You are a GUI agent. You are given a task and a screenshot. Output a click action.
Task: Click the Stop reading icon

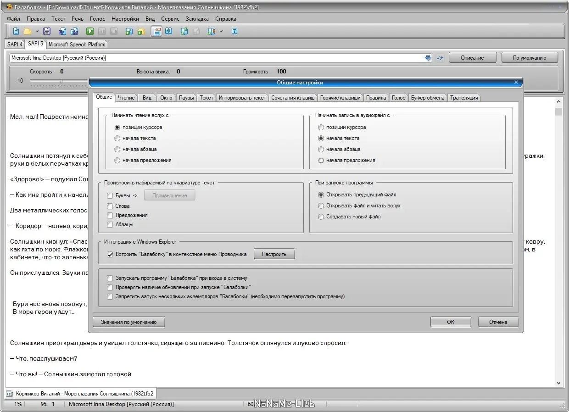[x=114, y=31]
